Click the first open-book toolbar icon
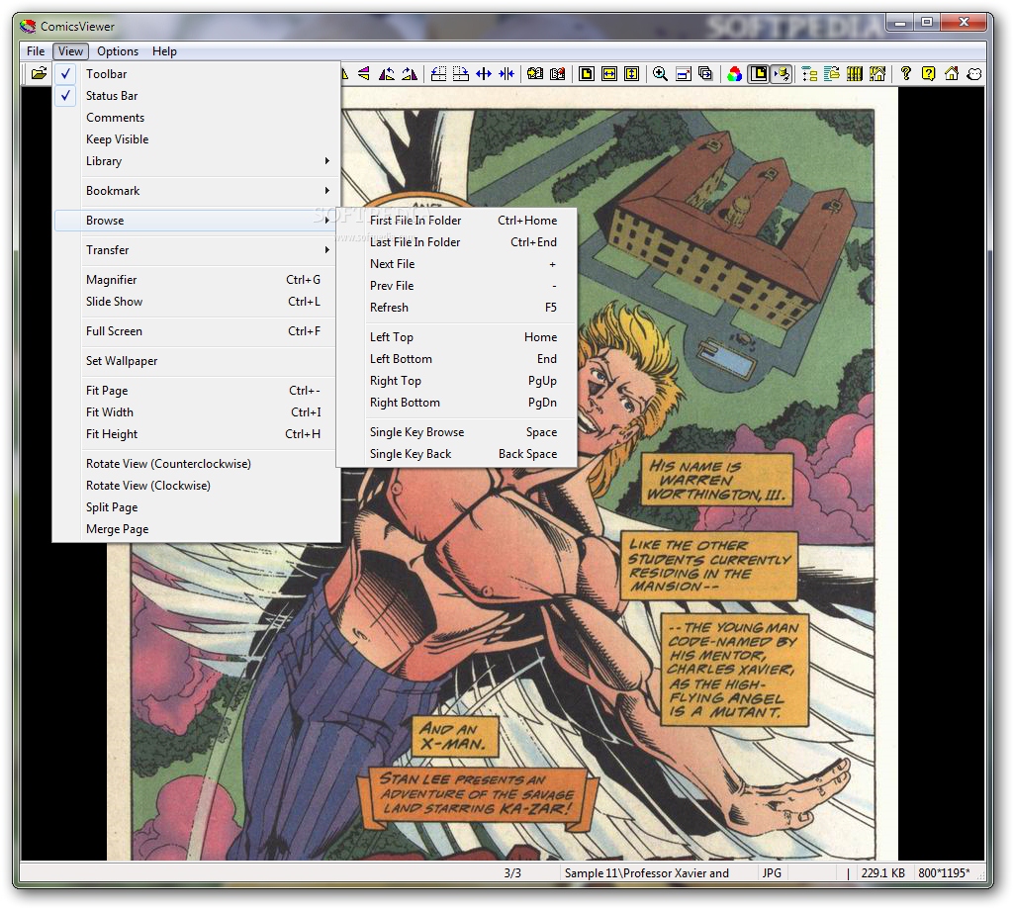1014x909 pixels. (535, 74)
